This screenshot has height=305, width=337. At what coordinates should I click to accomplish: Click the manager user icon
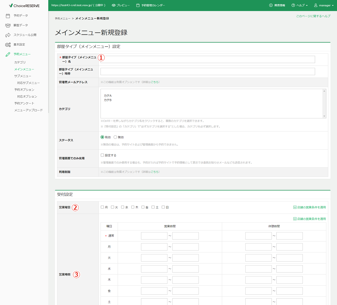[x=316, y=5]
